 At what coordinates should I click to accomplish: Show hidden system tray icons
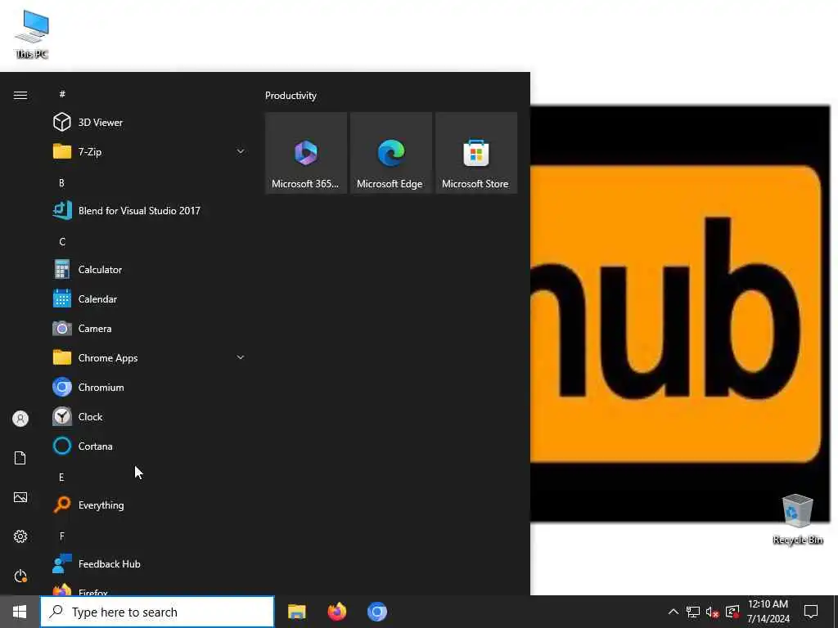(674, 612)
